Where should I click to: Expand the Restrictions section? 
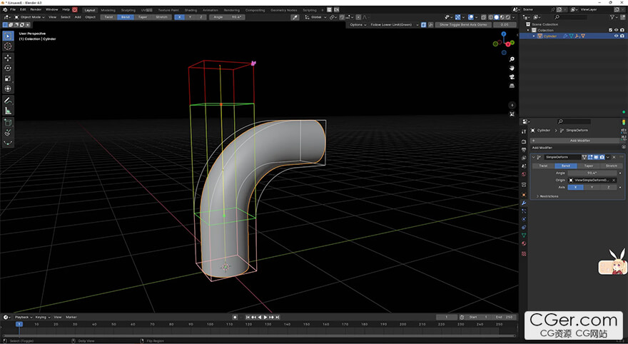[548, 196]
